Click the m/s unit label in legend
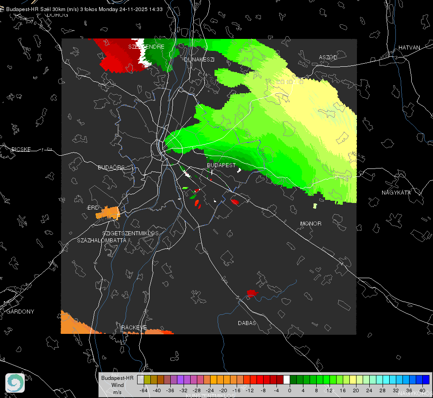 (x=117, y=392)
